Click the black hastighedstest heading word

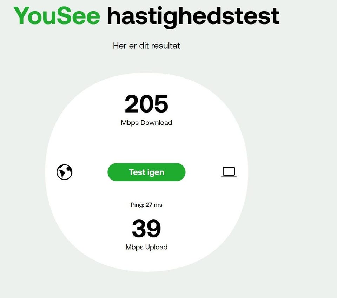click(x=193, y=16)
